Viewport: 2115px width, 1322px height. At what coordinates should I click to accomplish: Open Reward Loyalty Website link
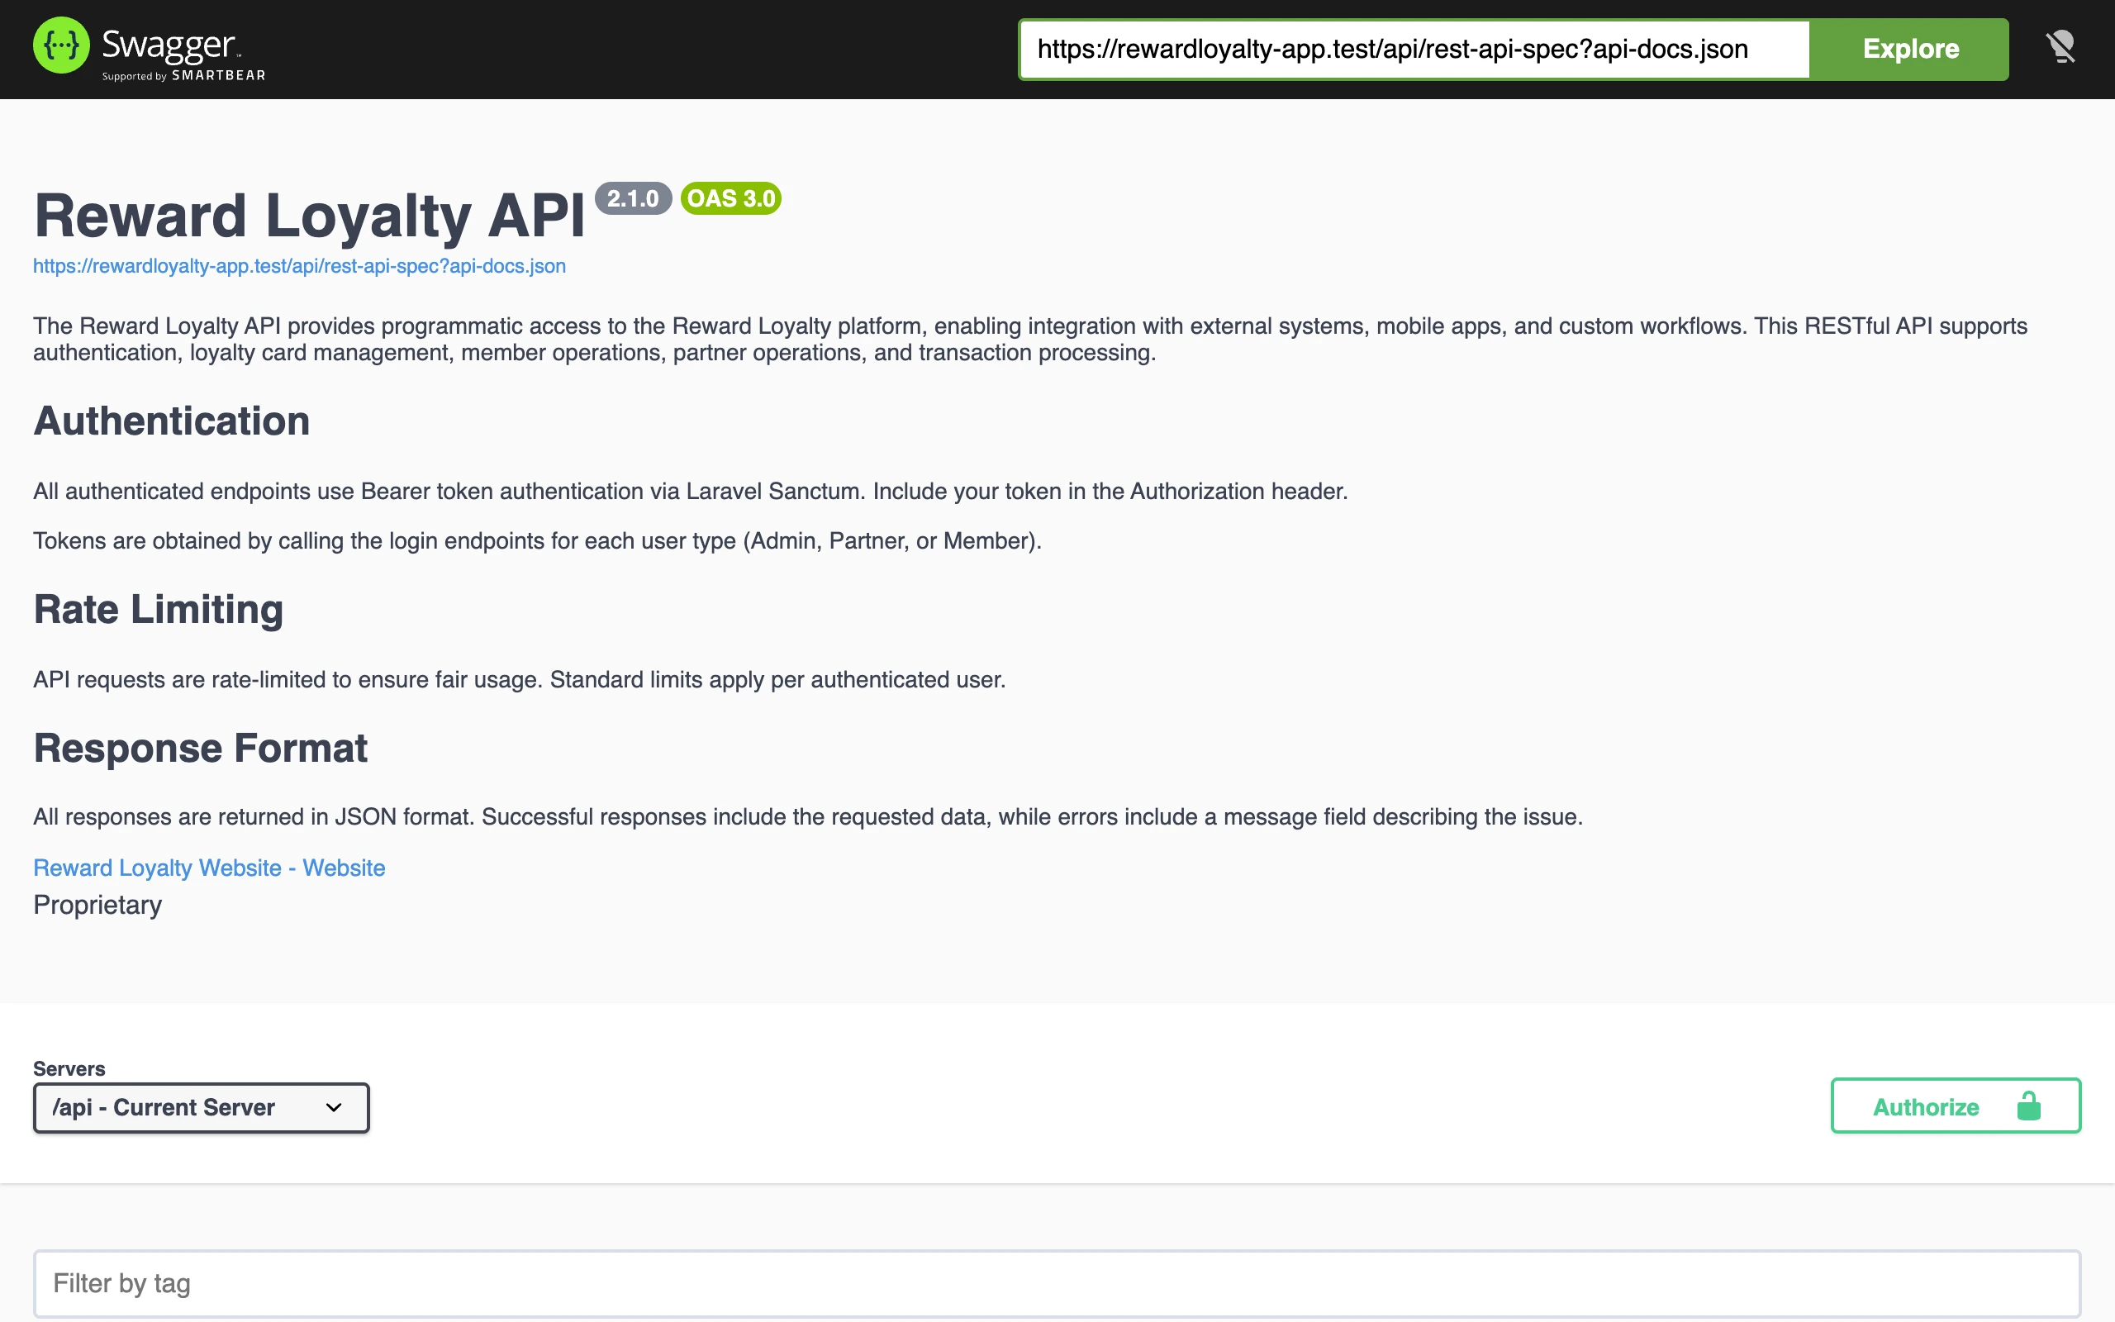209,868
